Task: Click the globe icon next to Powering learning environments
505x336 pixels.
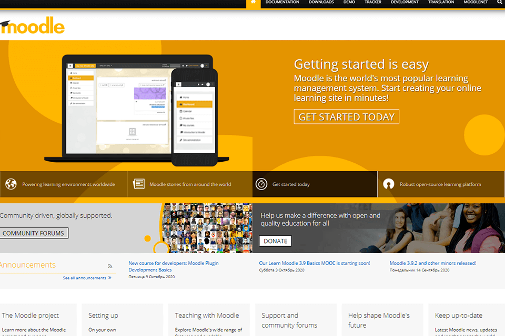Action: coord(11,184)
